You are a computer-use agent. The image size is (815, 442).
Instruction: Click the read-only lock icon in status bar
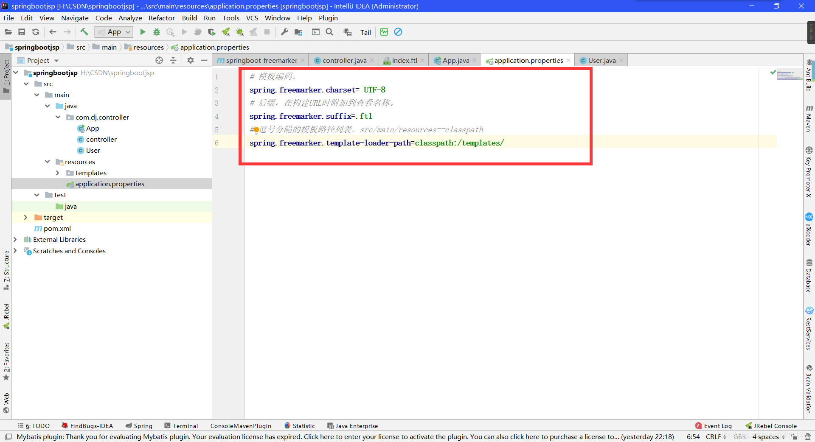(795, 436)
